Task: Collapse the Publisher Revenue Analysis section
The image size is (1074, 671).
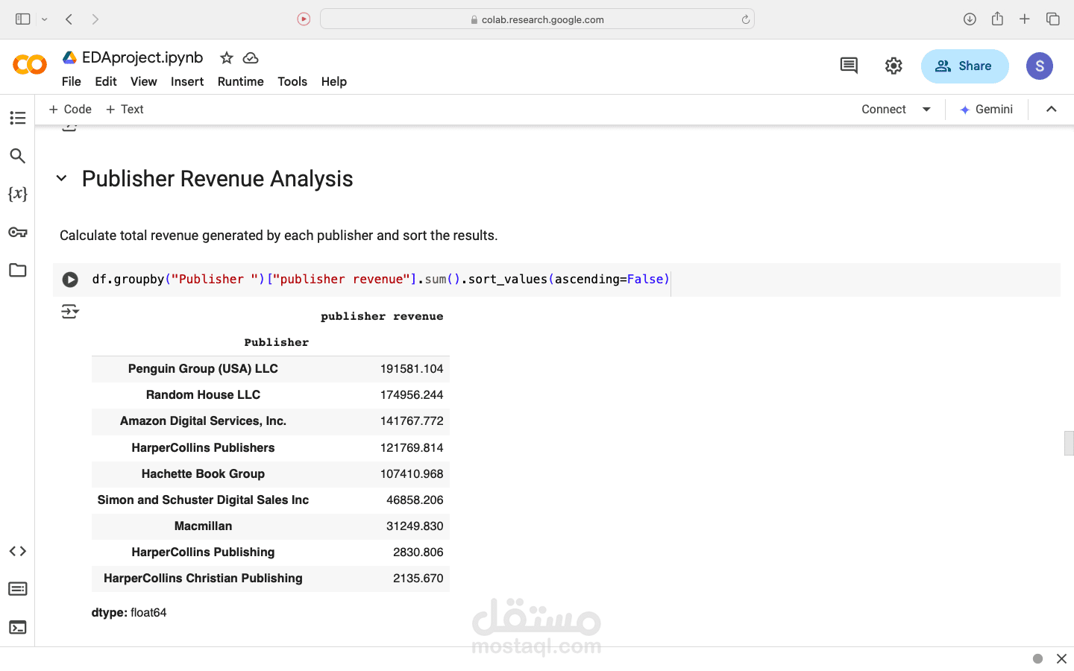Action: tap(62, 178)
